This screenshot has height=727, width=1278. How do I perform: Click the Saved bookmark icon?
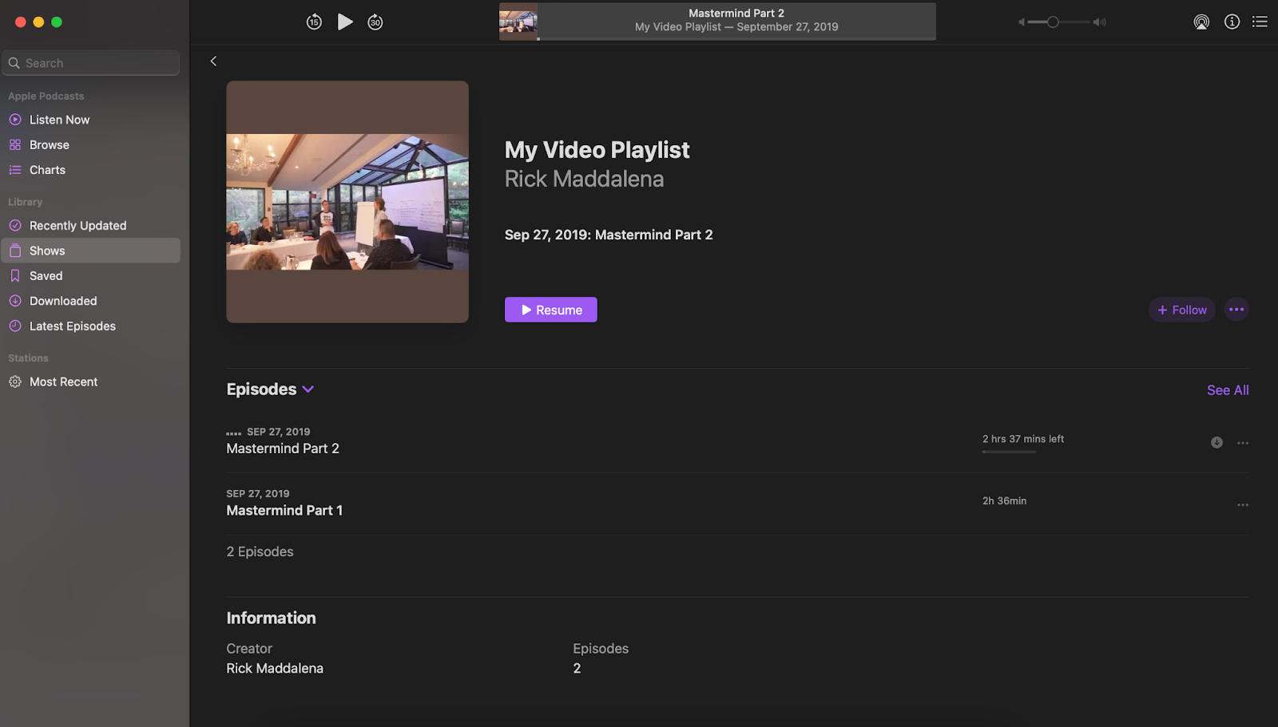click(15, 276)
